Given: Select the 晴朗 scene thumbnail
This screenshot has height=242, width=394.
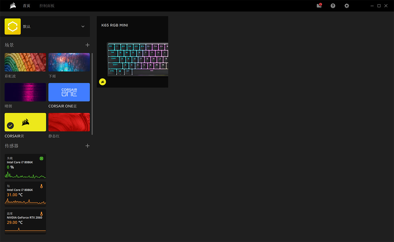Looking at the screenshot, I should tap(25, 92).
